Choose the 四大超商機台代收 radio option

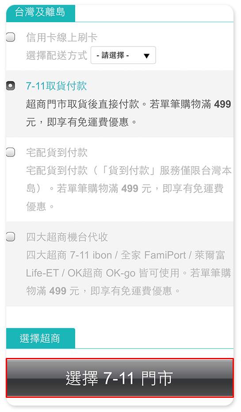tap(11, 237)
